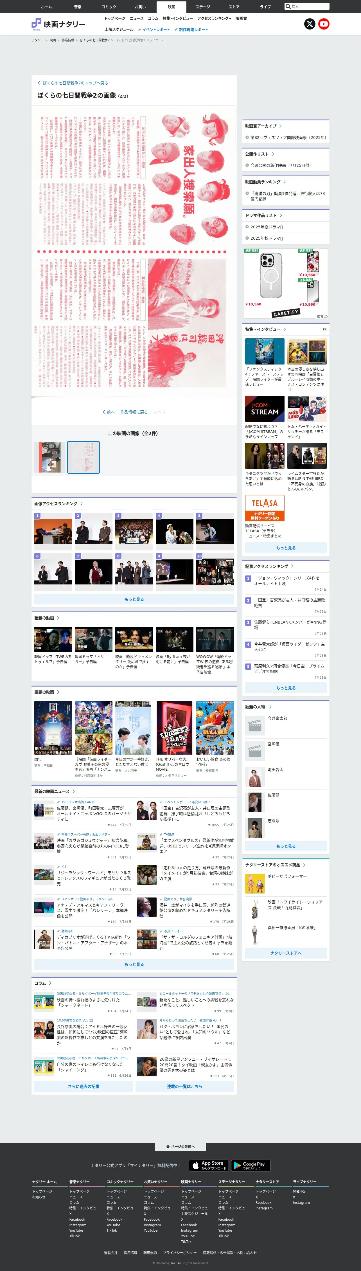Expand ドラマ作品リスト chevron
The image size is (361, 1271).
[281, 216]
